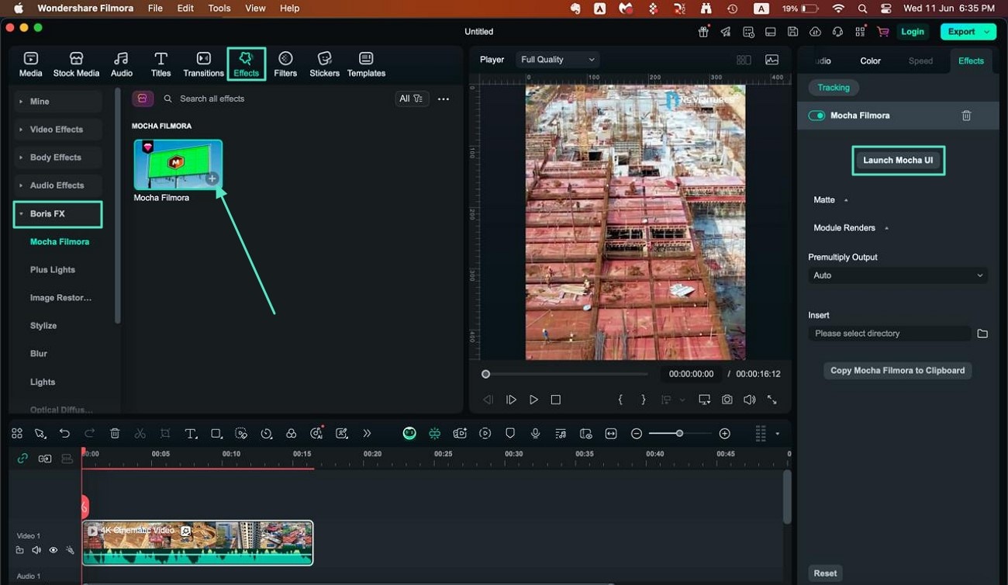Open player volume speaker icon
The width and height of the screenshot is (1008, 585).
coord(749,400)
